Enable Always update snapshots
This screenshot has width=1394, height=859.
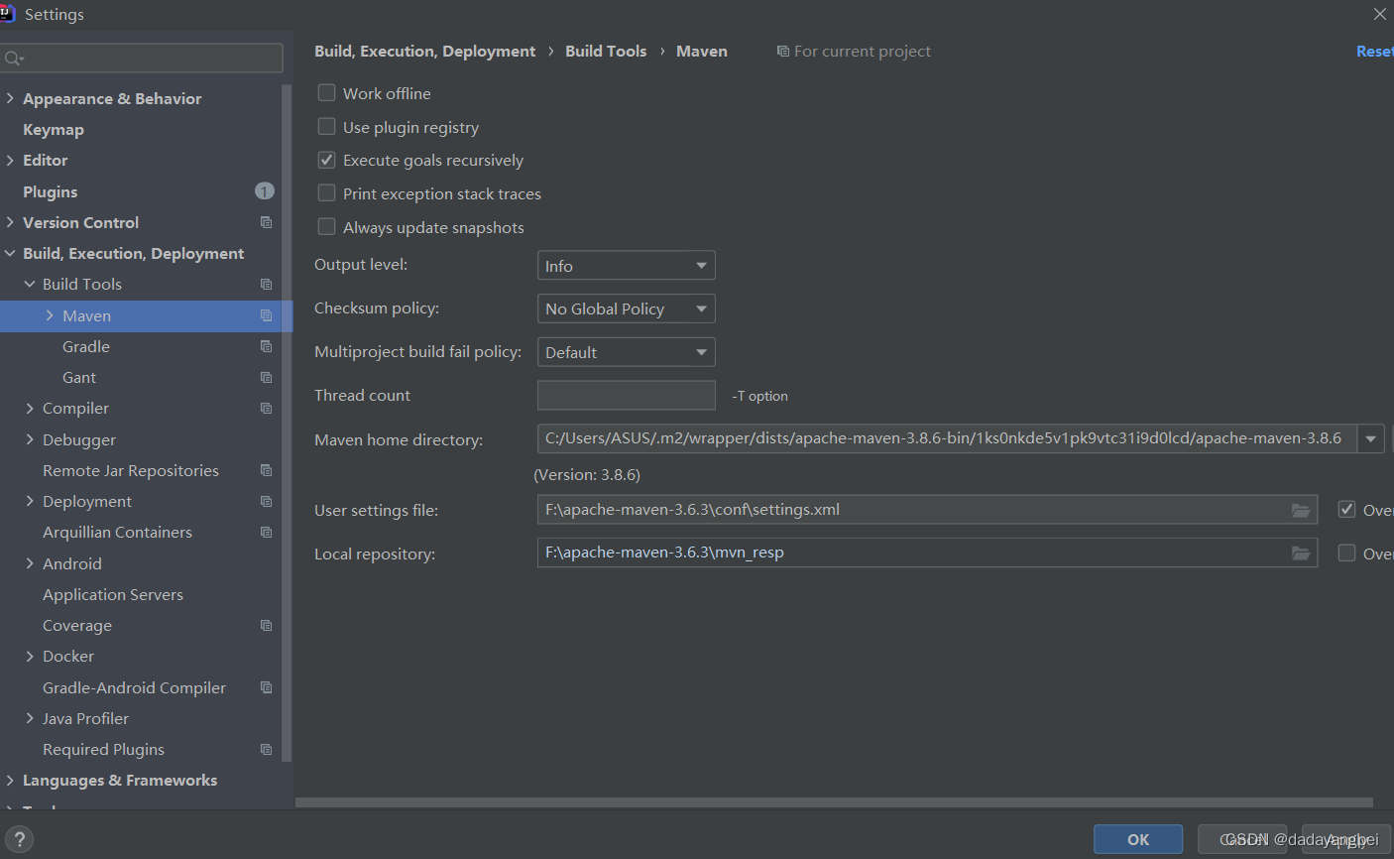click(326, 226)
